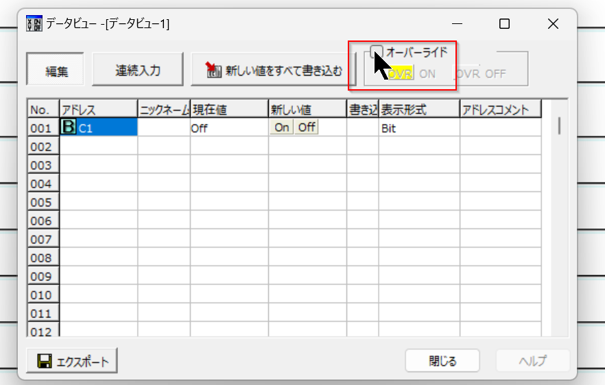Screen dimensions: 605x385
Task: Click the ヘルプ button
Action: click(533, 361)
